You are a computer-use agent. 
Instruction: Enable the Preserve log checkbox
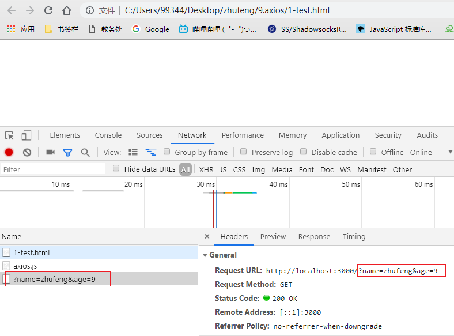(x=244, y=152)
